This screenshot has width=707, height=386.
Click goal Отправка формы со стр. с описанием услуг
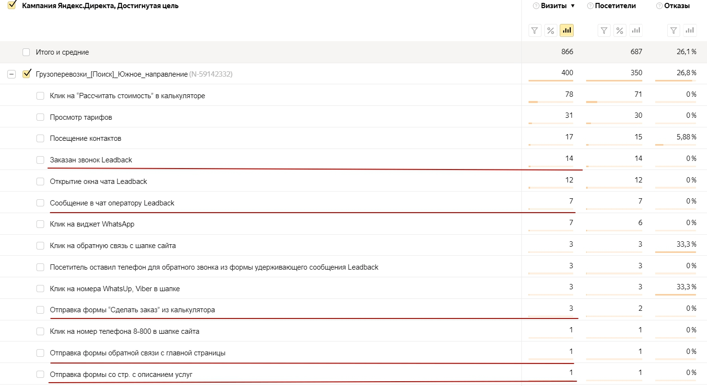(121, 375)
